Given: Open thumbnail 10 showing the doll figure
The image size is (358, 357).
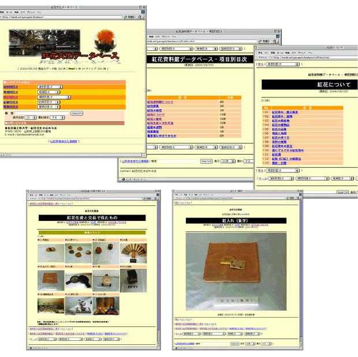Looking at the screenshot, I should [79, 306].
